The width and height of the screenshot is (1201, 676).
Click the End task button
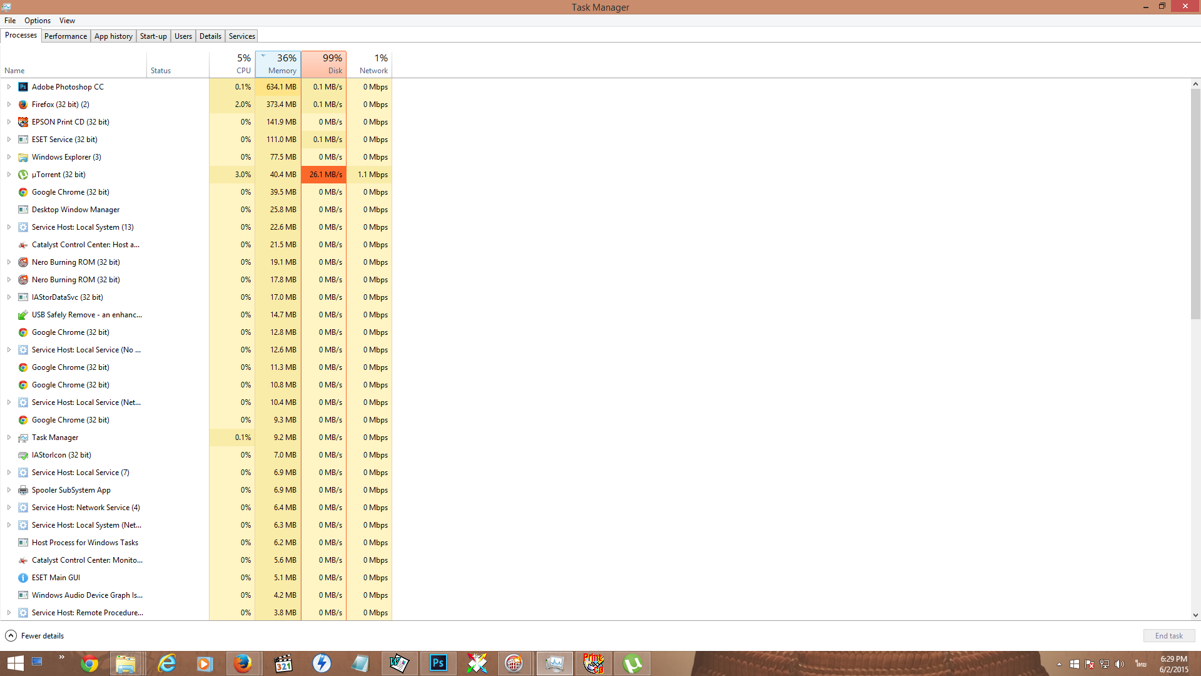[1168, 636]
